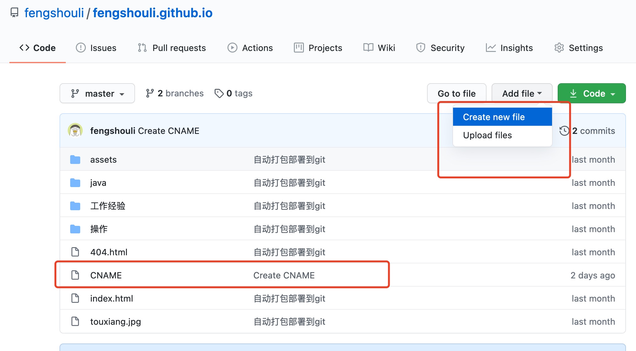Open the index.html file name
The image size is (636, 351).
point(112,298)
